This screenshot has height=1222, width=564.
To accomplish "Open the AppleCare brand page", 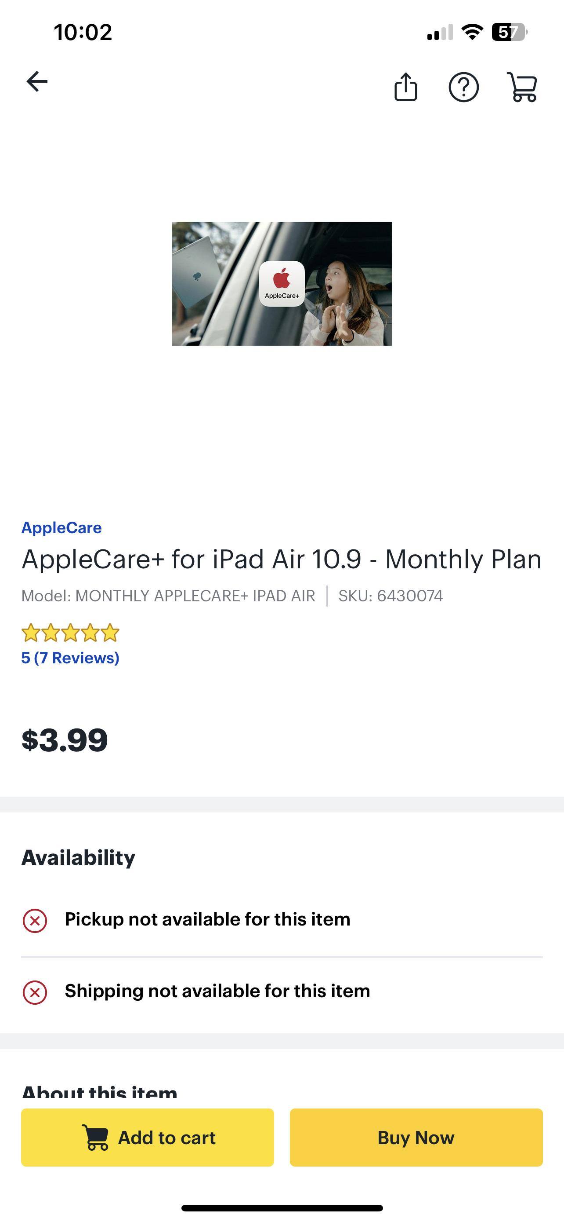I will (61, 527).
